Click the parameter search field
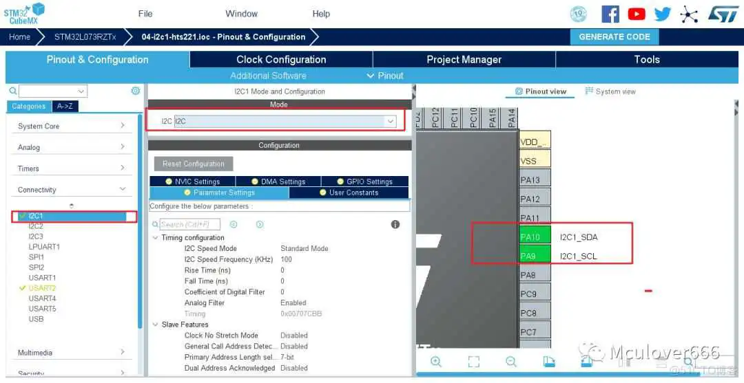The height and width of the screenshot is (383, 744). click(190, 224)
